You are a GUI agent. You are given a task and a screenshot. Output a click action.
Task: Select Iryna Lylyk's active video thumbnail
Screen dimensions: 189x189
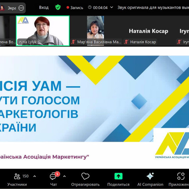(43, 31)
